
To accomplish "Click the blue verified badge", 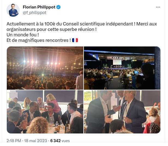I will click(58, 7).
